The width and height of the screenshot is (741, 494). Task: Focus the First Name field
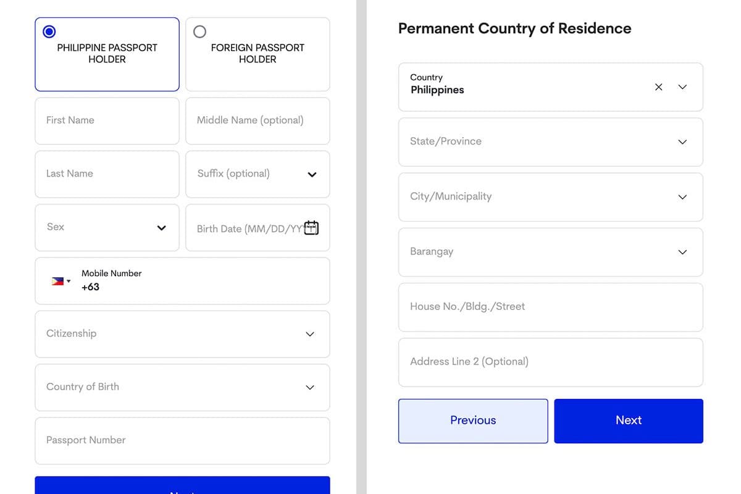(x=107, y=120)
